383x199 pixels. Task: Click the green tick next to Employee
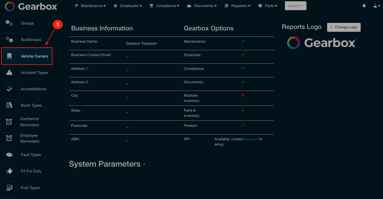pyautogui.click(x=243, y=55)
